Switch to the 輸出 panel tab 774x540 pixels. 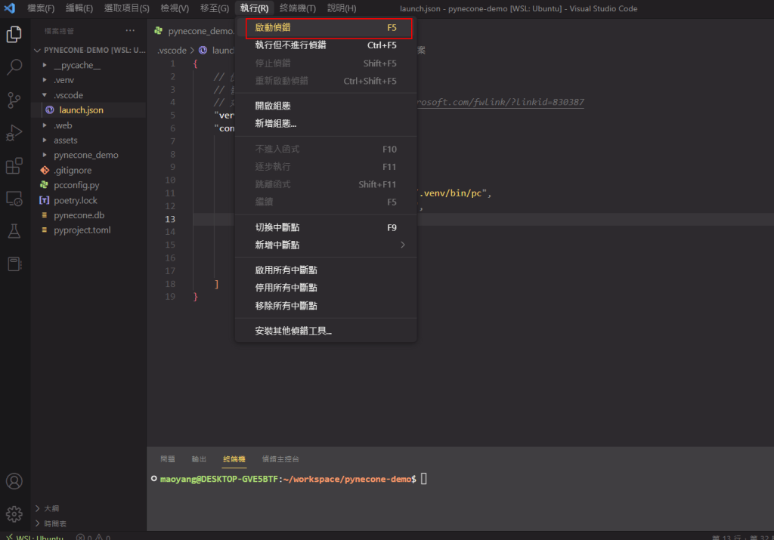tap(199, 458)
